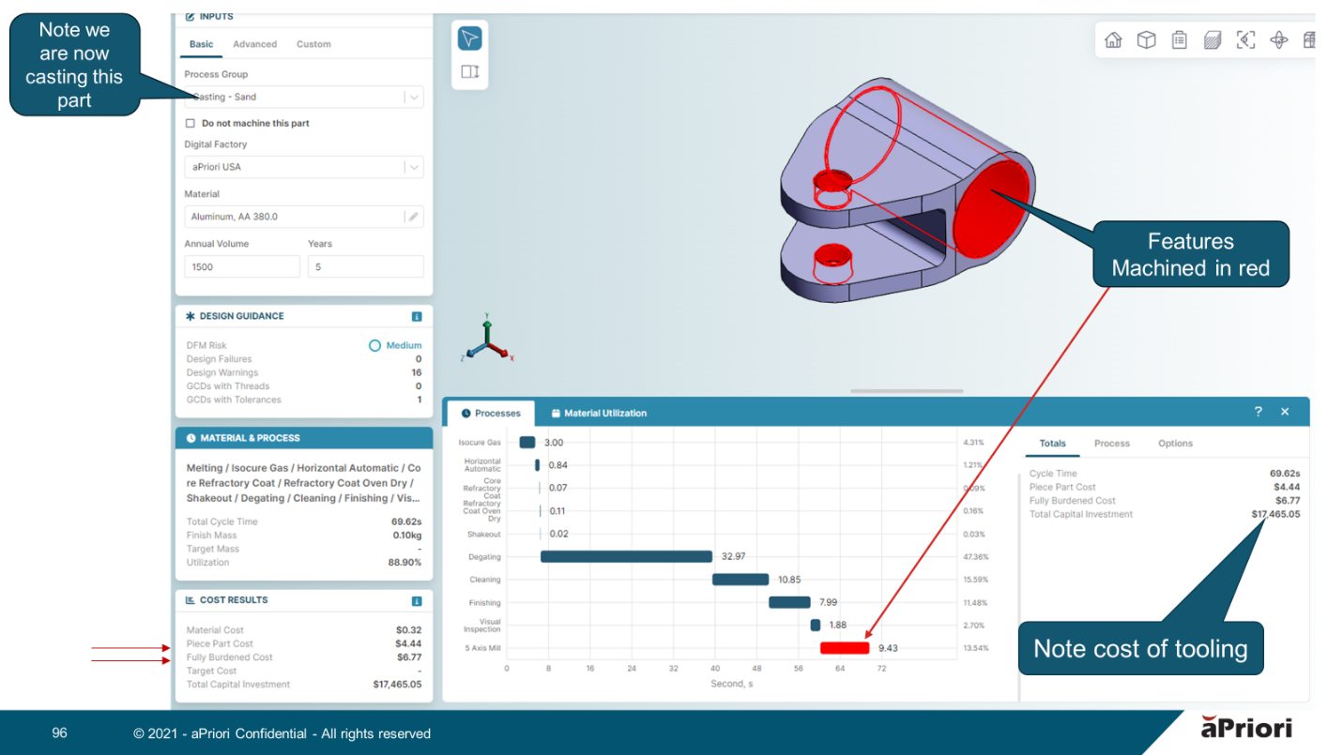The width and height of the screenshot is (1343, 755).
Task: Click the Degating bar in the chart
Action: pyautogui.click(x=626, y=556)
